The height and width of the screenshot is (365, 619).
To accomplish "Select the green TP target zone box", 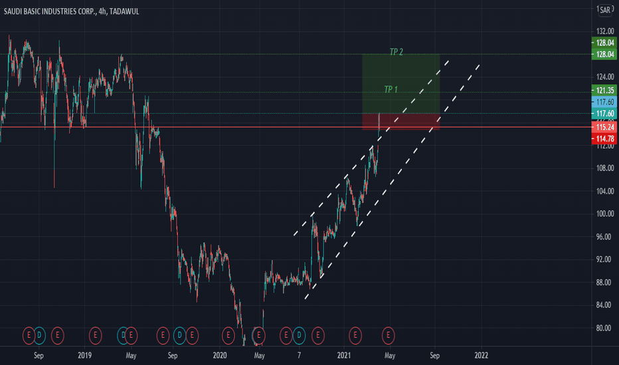I will tap(401, 84).
